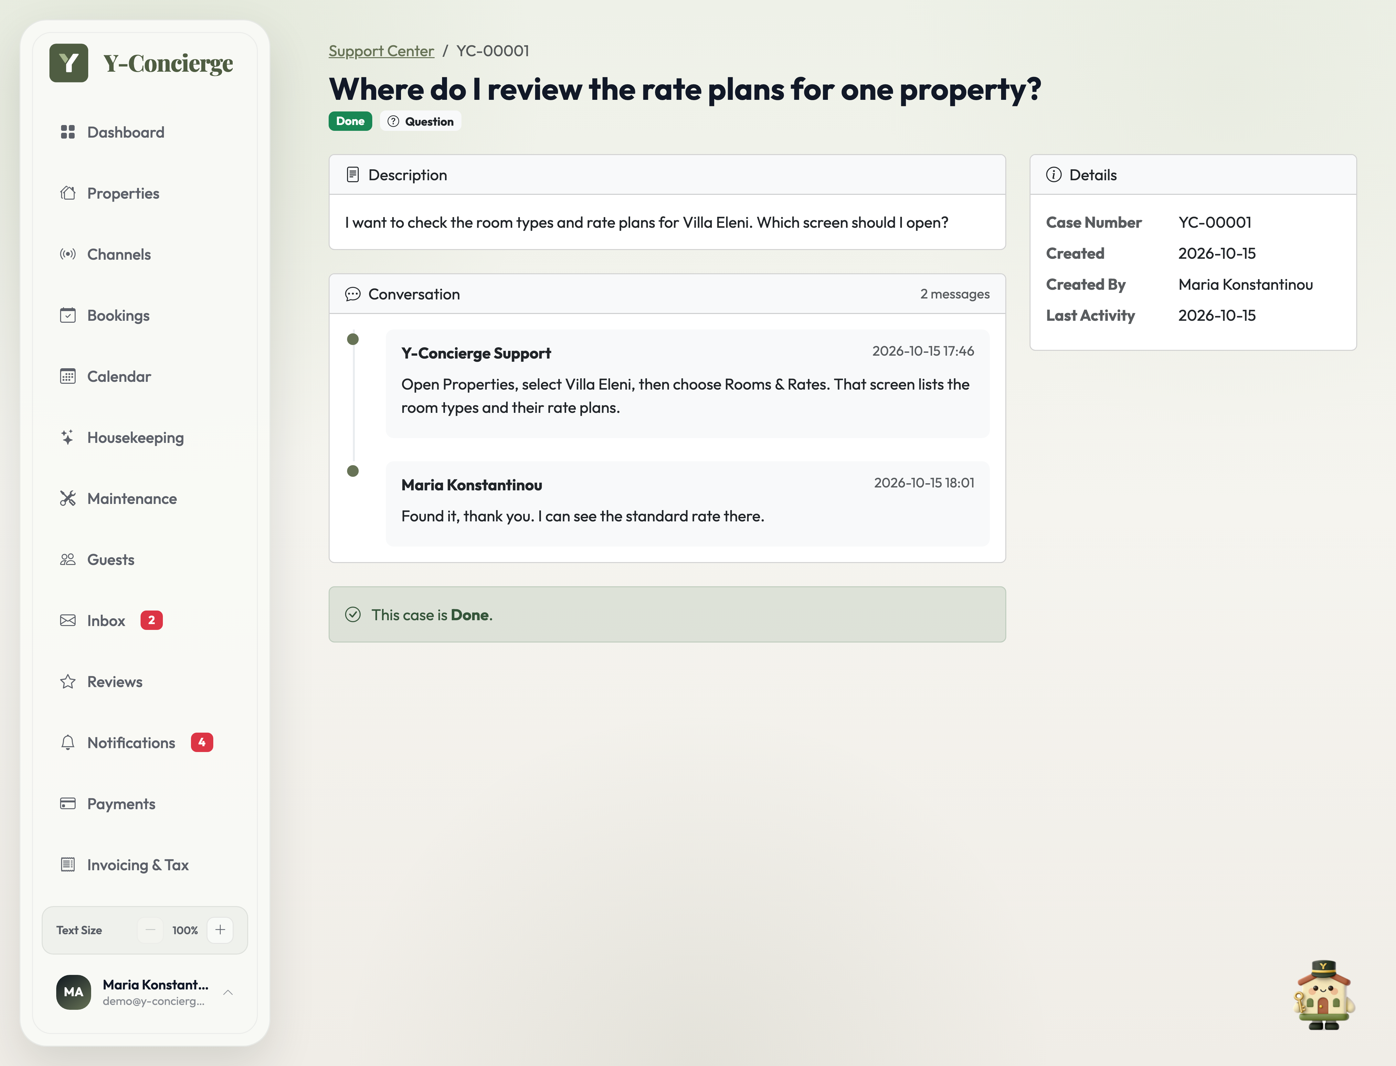Open the Payments section
Viewport: 1396px width, 1066px height.
click(x=145, y=803)
